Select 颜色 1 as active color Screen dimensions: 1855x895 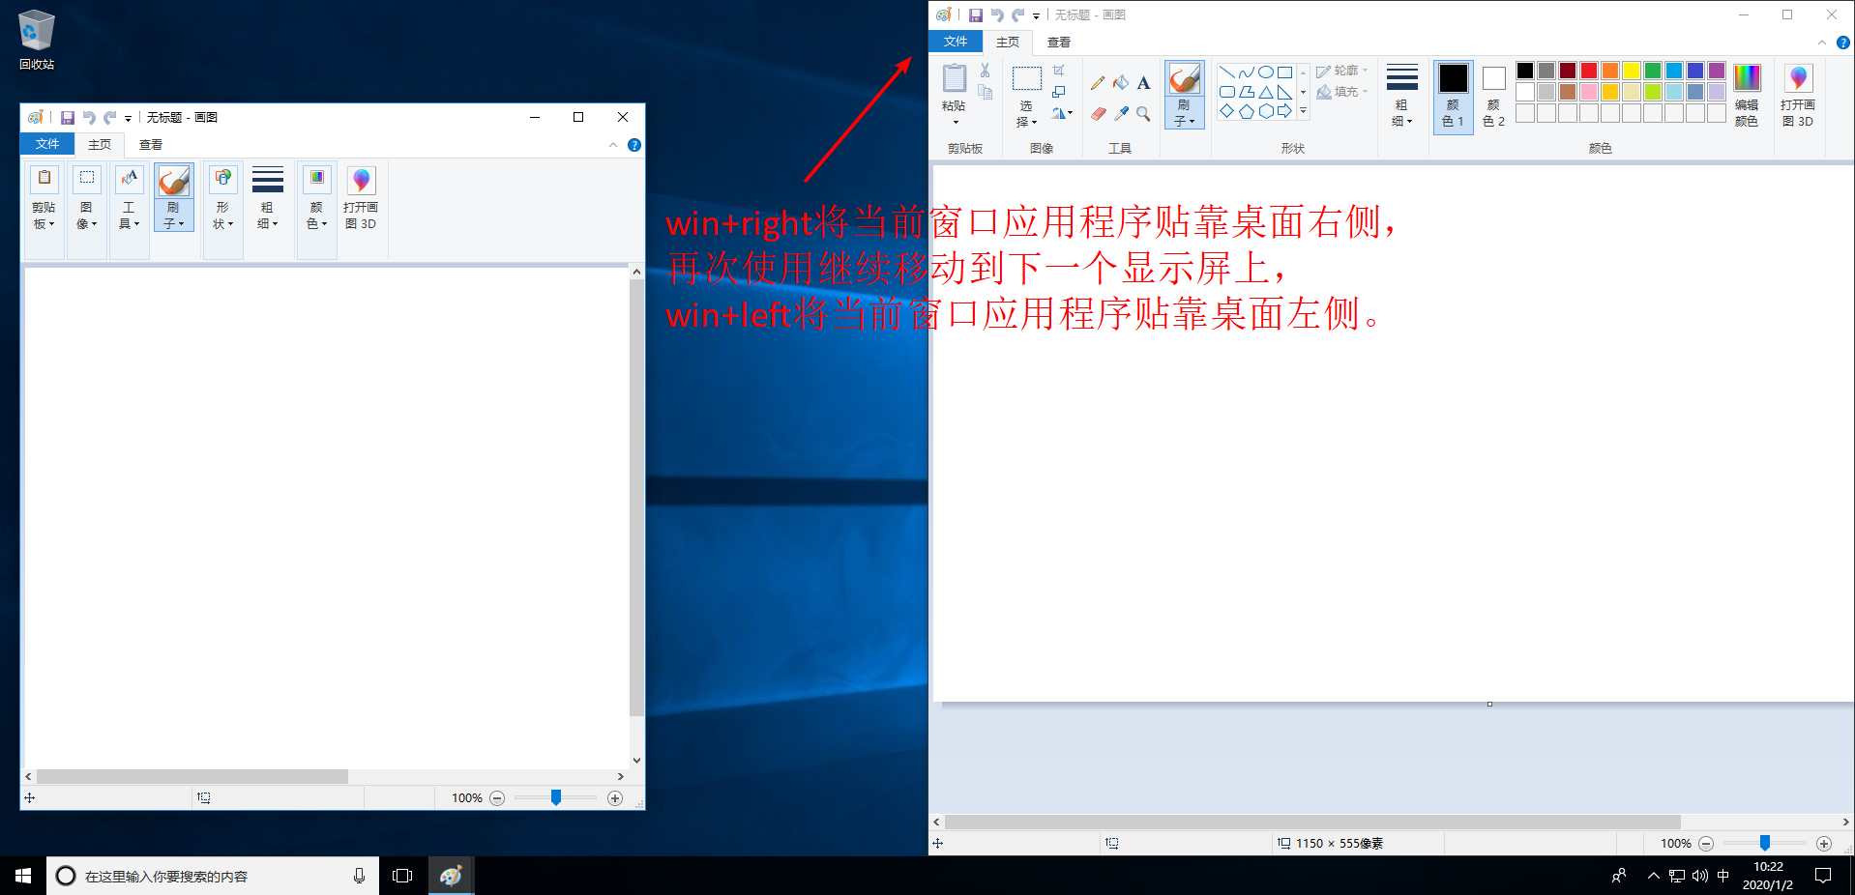point(1453,96)
